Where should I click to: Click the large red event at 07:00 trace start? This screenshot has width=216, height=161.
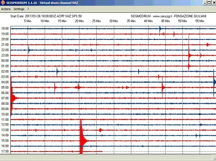click(13, 98)
